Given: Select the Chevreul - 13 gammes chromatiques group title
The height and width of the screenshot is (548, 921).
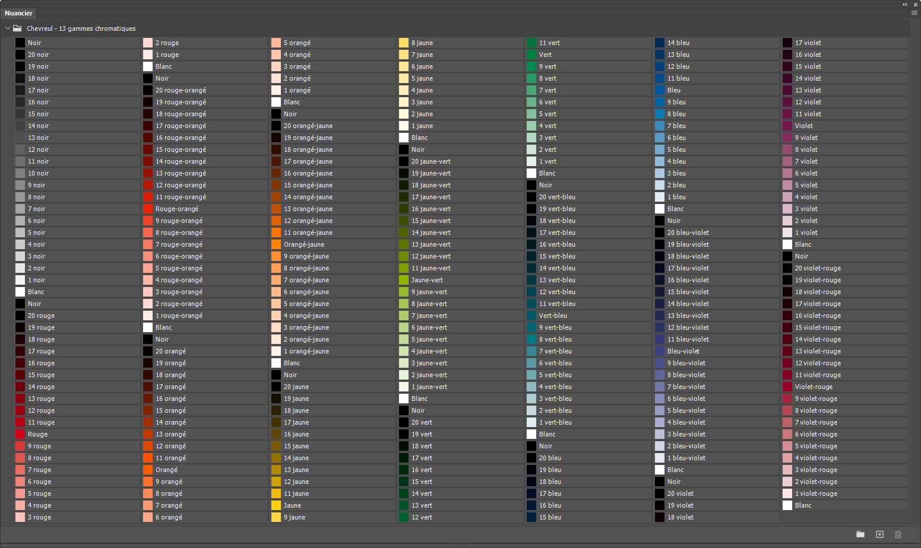Looking at the screenshot, I should [81, 28].
